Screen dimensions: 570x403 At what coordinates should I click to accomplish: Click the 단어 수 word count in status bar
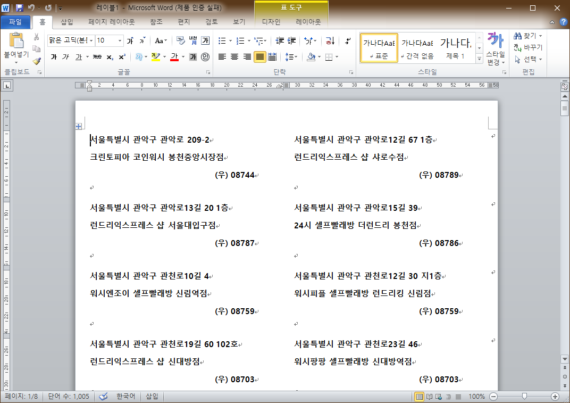69,397
